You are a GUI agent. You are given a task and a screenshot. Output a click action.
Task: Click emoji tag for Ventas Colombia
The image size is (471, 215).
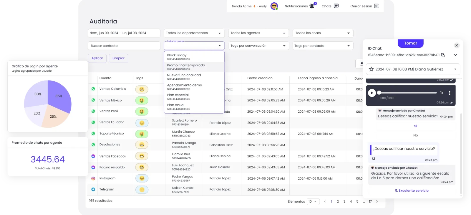(142, 89)
